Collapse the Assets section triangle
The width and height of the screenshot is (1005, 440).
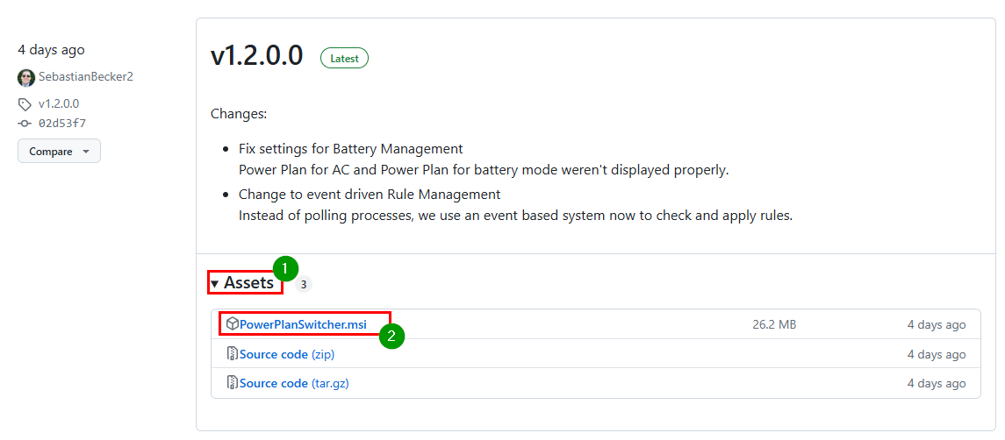215,283
